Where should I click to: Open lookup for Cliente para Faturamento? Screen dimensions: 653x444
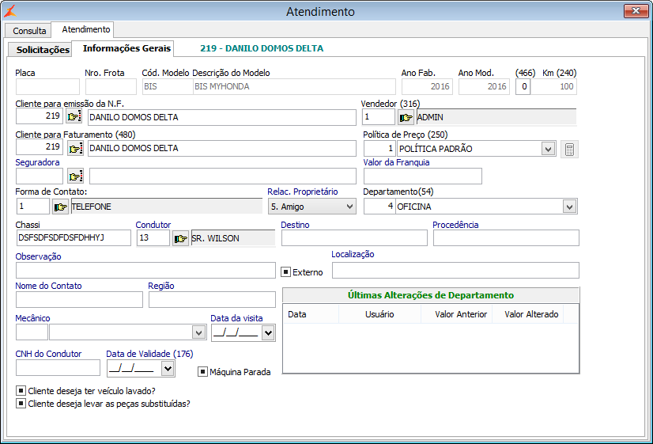pyautogui.click(x=75, y=148)
